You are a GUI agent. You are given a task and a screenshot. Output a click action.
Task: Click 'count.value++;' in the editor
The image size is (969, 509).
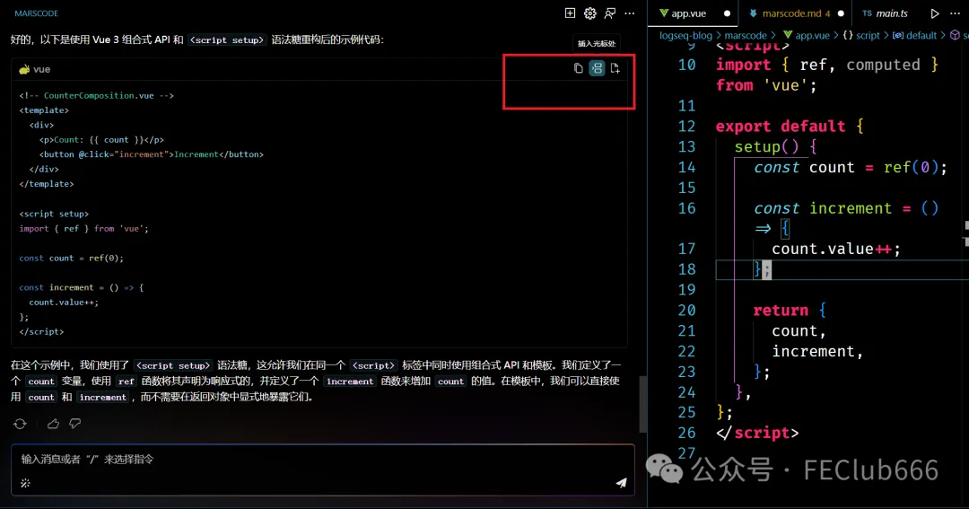[x=836, y=249]
